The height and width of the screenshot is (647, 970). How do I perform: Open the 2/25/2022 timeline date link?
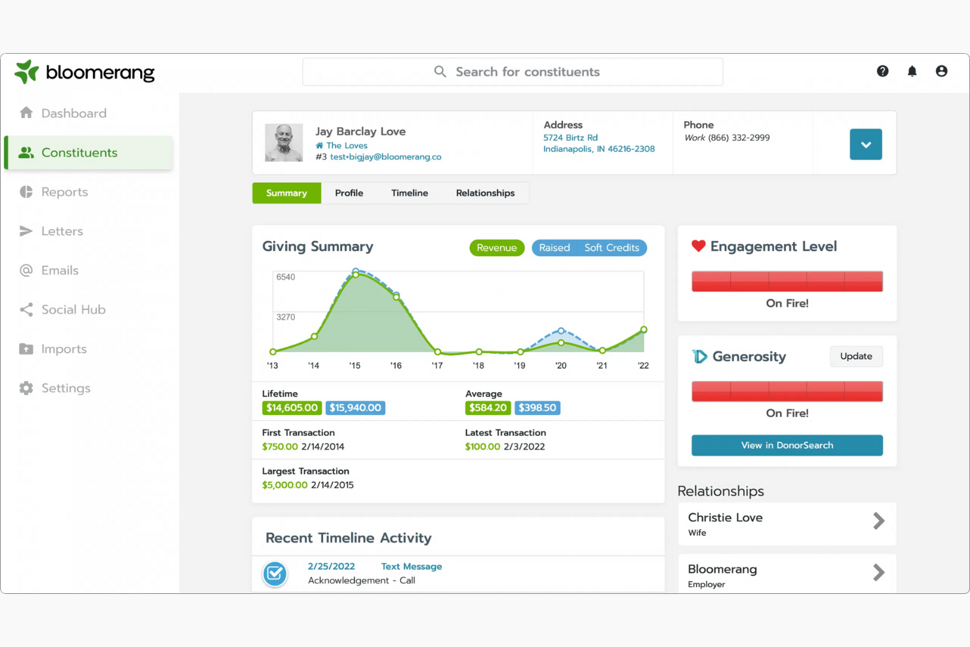point(331,566)
